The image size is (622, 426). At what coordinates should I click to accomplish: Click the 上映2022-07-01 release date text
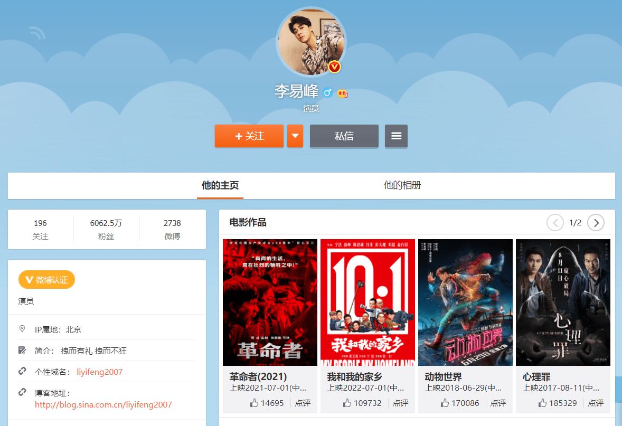tap(365, 388)
